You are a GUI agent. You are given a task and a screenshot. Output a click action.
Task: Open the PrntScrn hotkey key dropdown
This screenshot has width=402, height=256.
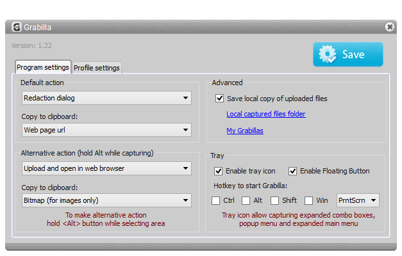tap(358, 200)
